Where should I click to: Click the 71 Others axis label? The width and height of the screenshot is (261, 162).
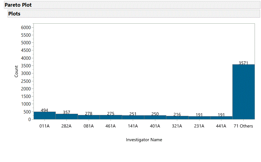tap(243, 126)
